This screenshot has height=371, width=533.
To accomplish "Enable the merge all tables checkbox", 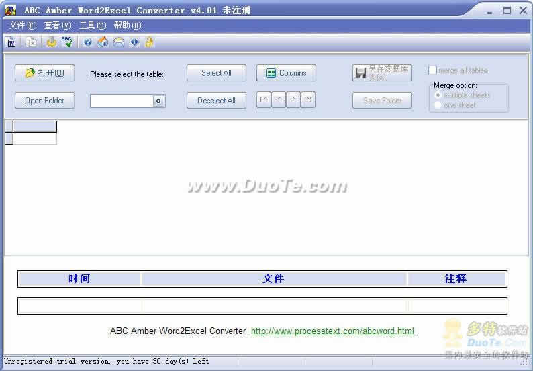I will click(x=432, y=70).
